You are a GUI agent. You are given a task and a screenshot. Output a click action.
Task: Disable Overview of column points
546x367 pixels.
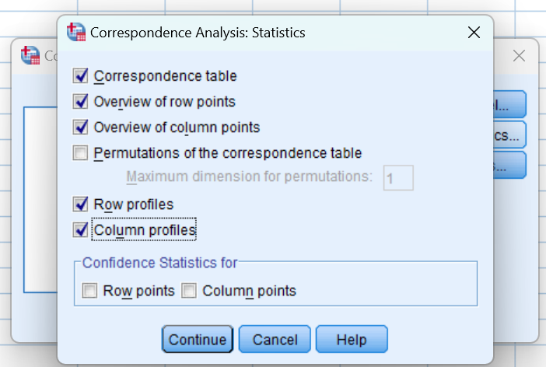click(x=80, y=127)
